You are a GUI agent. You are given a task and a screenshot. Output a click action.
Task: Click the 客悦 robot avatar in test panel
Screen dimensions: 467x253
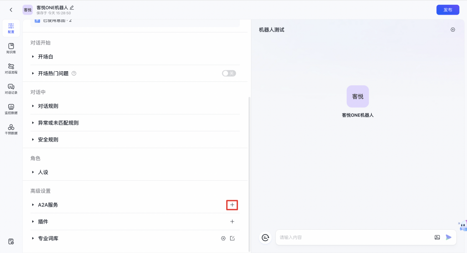[358, 96]
